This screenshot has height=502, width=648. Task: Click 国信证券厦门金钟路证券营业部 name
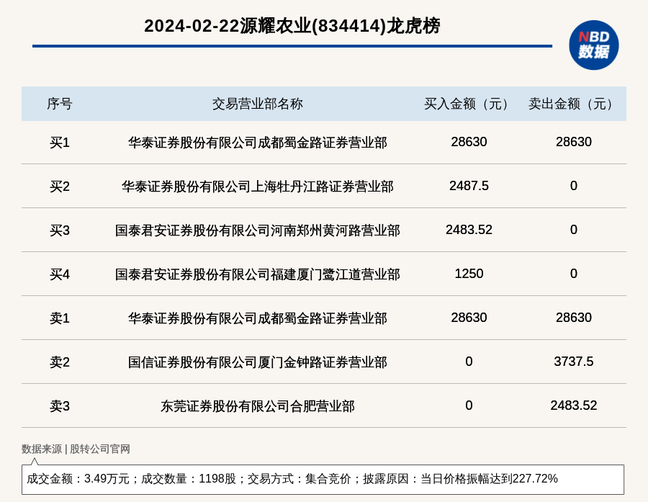[258, 362]
